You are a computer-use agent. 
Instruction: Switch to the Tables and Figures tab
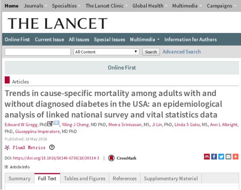tap(85, 179)
